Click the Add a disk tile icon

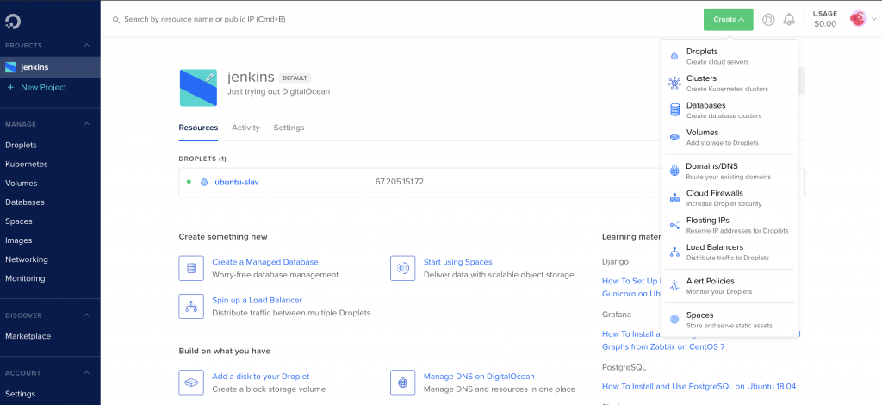coord(191,383)
